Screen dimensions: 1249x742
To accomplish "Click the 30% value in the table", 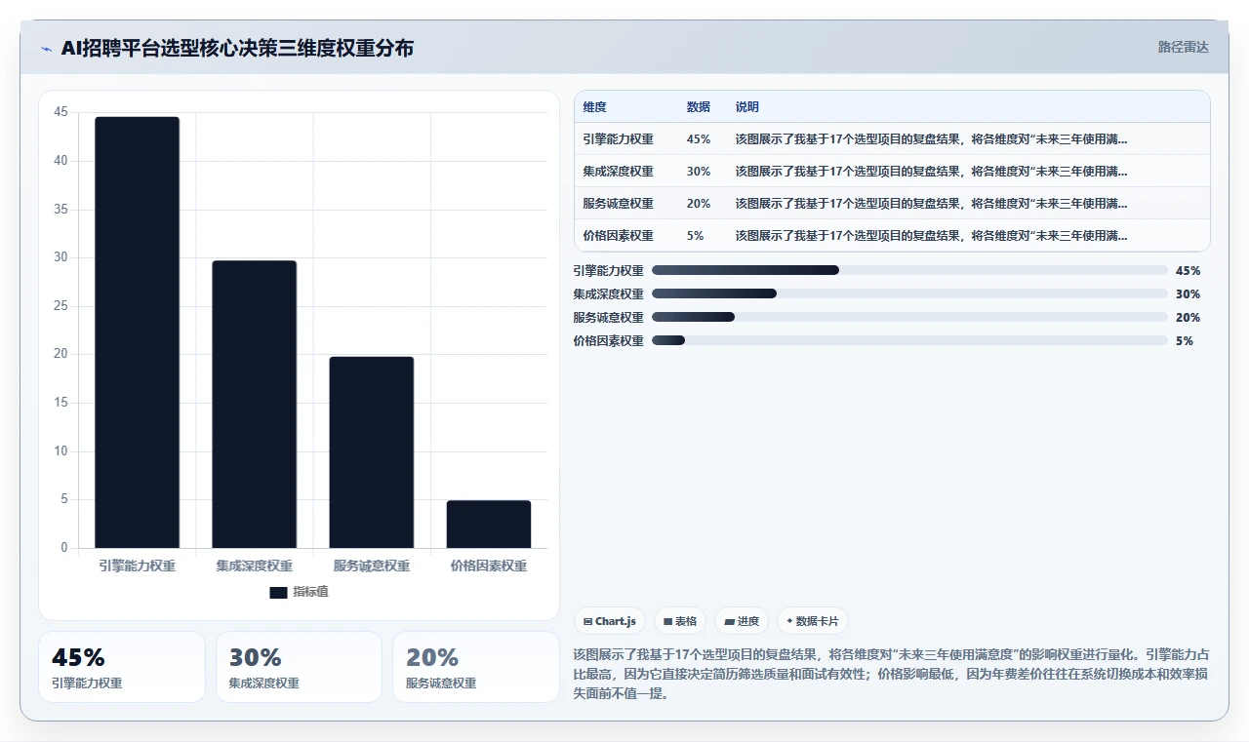I will point(699,171).
